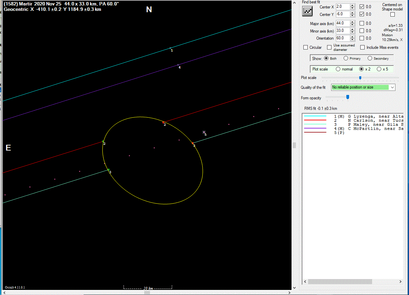The image size is (409, 295).
Task: Enable the Circular checkbox
Action: (x=306, y=47)
